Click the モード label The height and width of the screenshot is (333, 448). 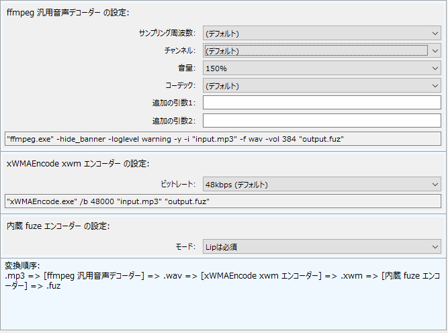coord(185,247)
